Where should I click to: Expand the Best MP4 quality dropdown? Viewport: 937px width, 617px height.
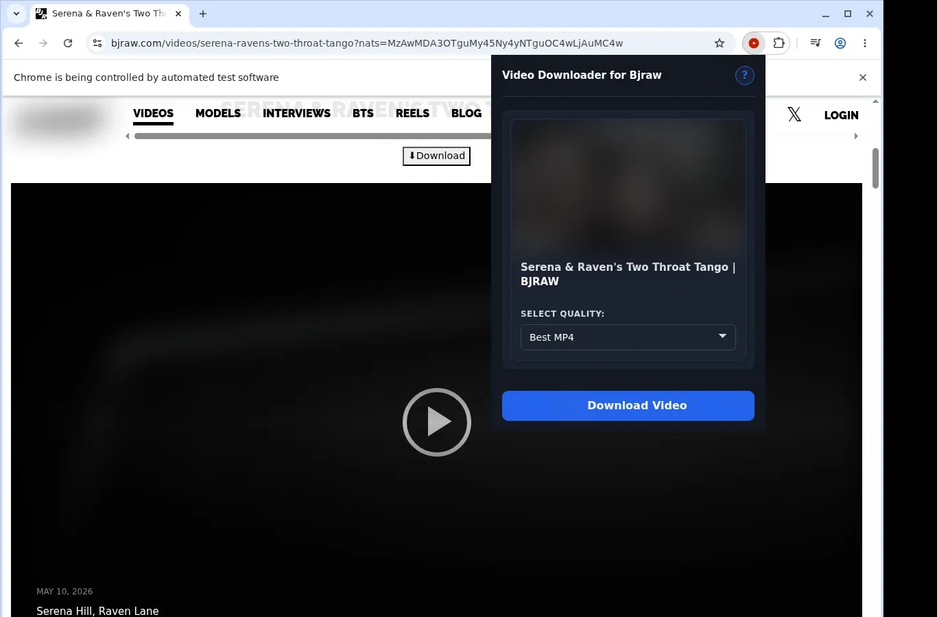click(x=628, y=337)
